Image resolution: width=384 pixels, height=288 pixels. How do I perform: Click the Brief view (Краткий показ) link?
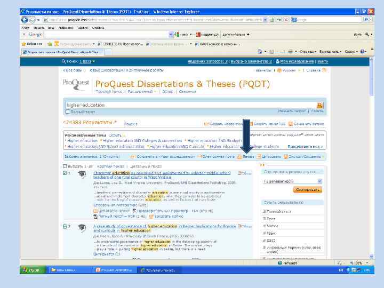tap(110, 166)
